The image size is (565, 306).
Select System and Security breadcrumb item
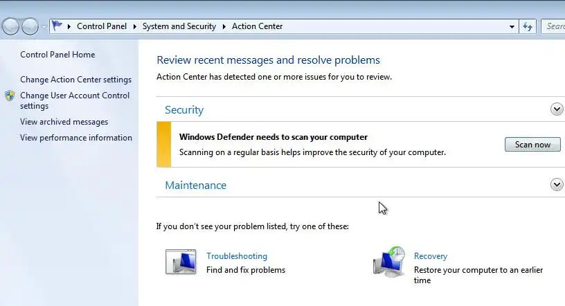coord(179,26)
